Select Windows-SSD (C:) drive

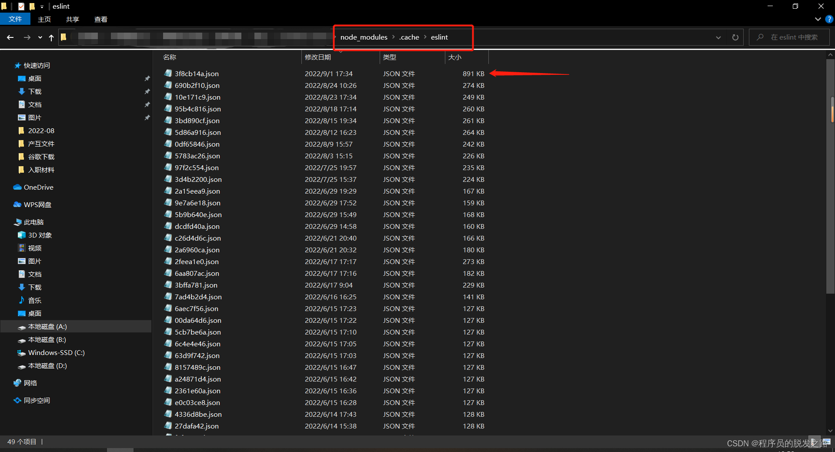tap(56, 353)
